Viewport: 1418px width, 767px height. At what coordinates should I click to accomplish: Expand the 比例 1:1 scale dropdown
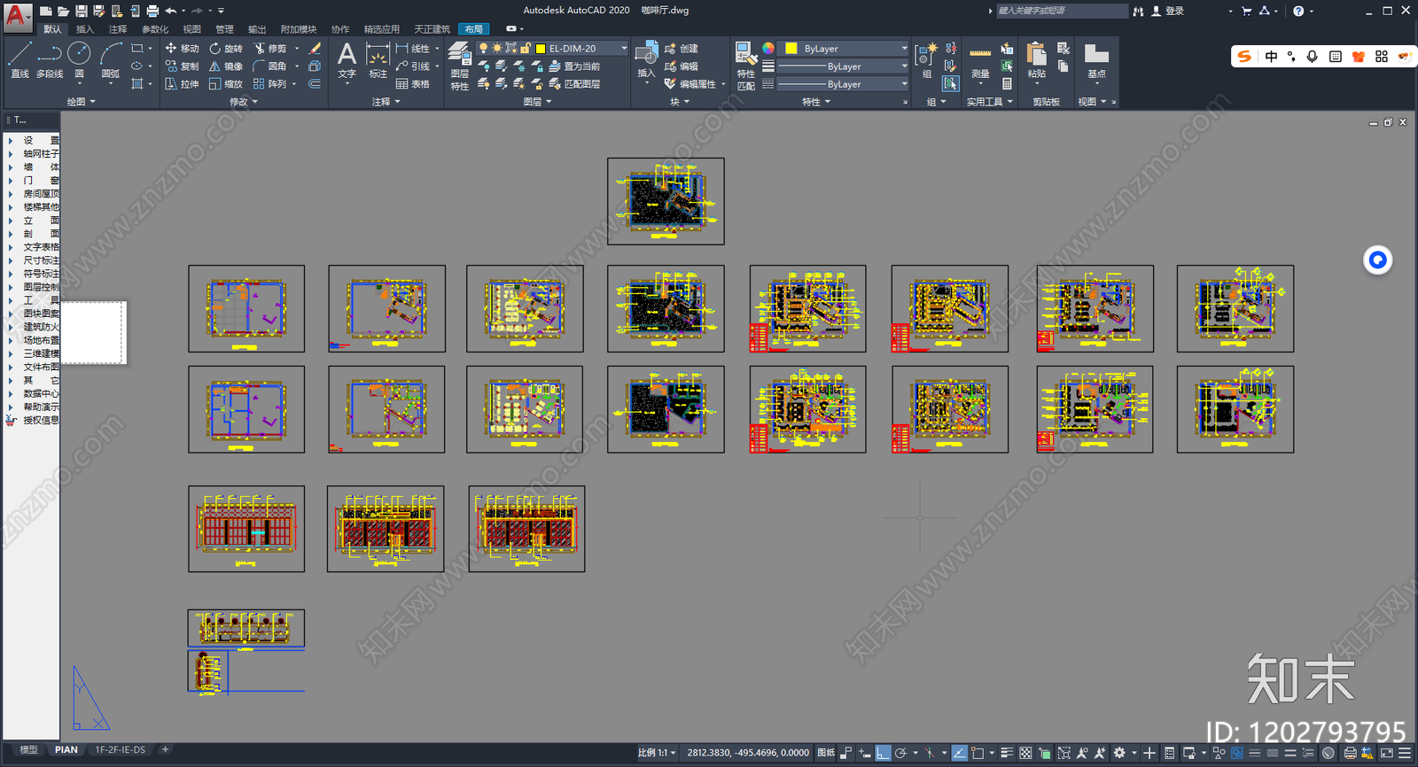tap(657, 753)
